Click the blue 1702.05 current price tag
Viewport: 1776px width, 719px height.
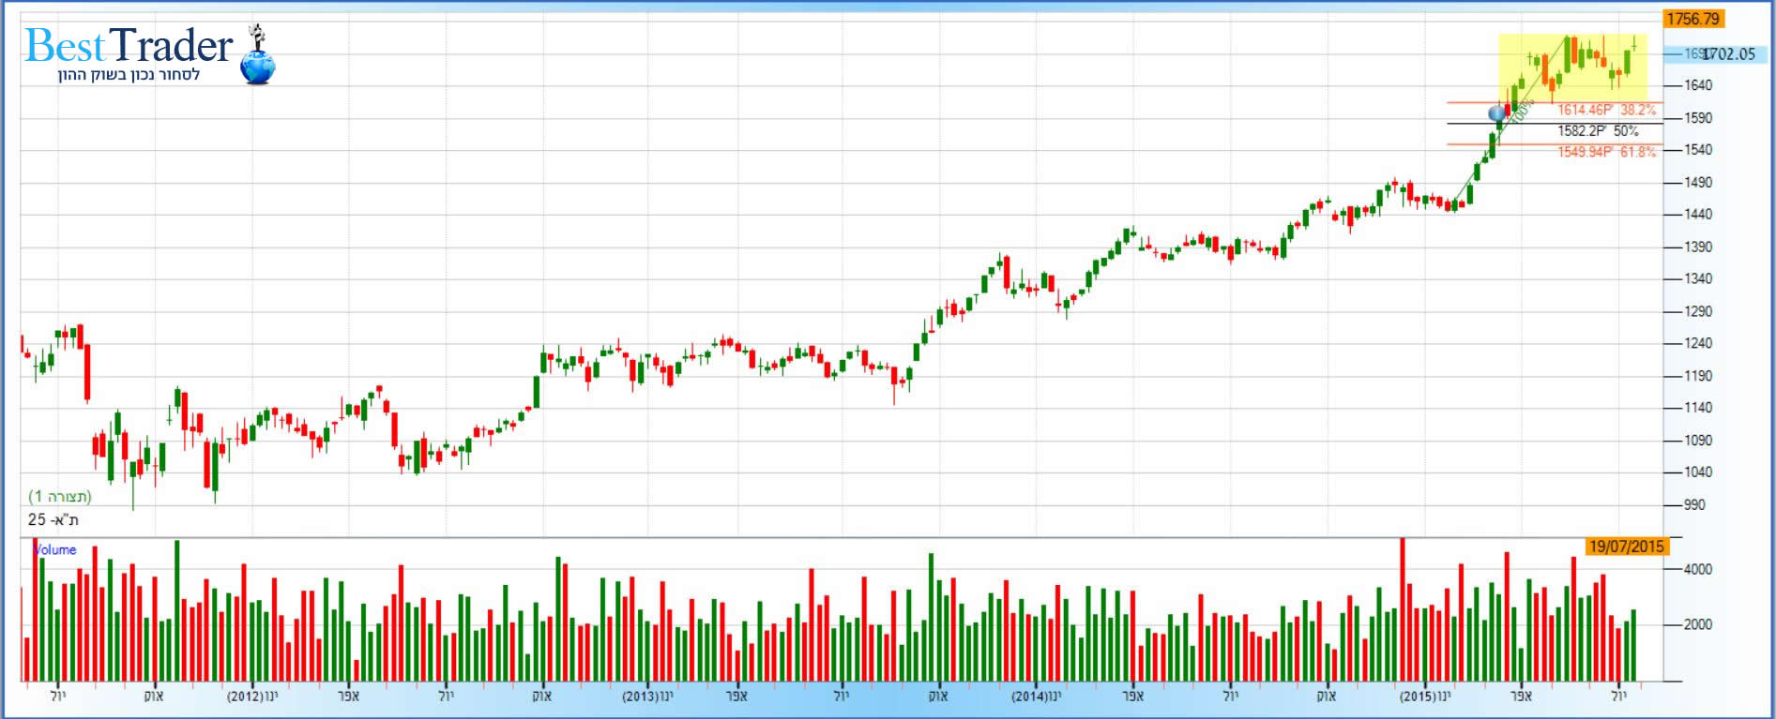tap(1727, 54)
